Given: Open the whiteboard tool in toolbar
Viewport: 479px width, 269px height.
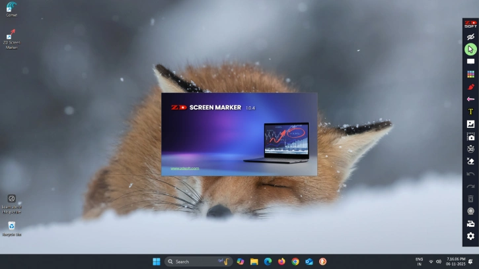Looking at the screenshot, I should point(470,61).
